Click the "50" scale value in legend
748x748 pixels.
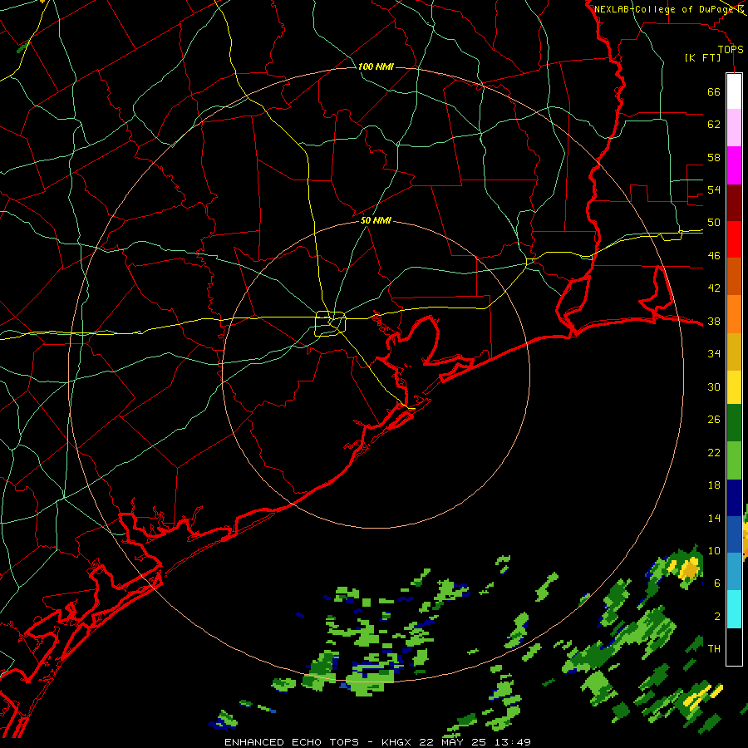(x=714, y=223)
